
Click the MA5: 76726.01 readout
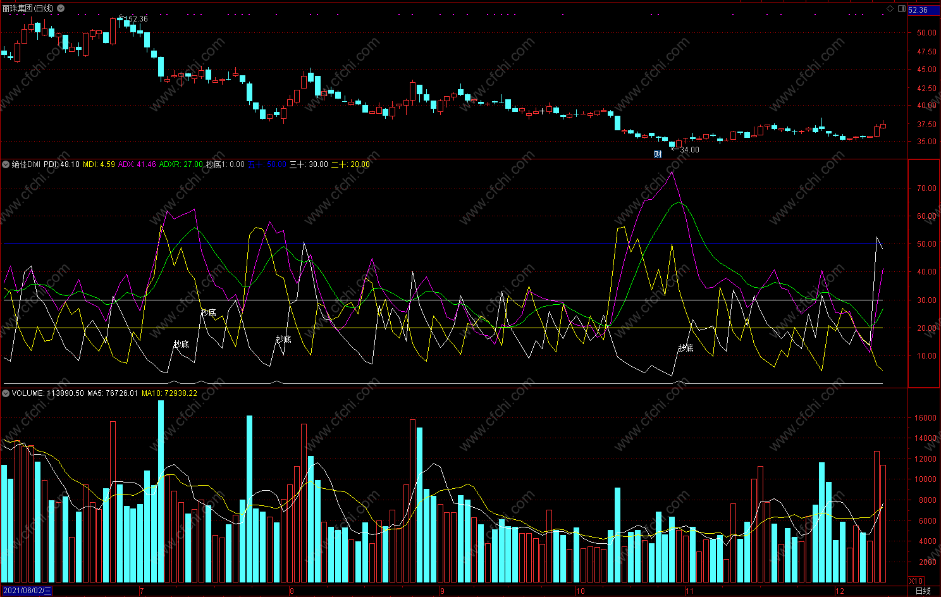point(113,393)
